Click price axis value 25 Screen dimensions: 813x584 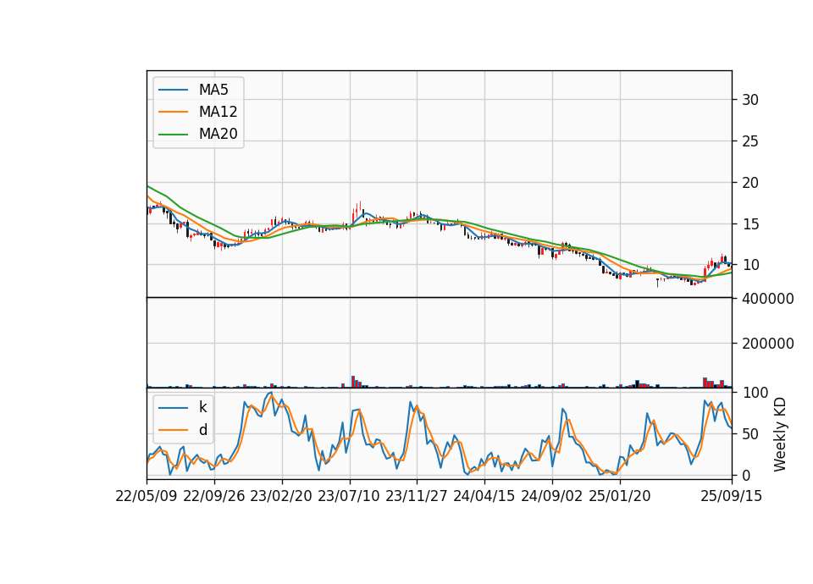(x=750, y=141)
